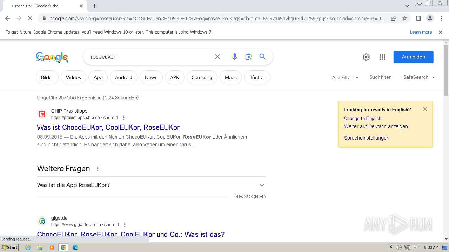The height and width of the screenshot is (252, 449).
Task: Open more options for CHIP Praxistipps result
Action: pos(124,118)
